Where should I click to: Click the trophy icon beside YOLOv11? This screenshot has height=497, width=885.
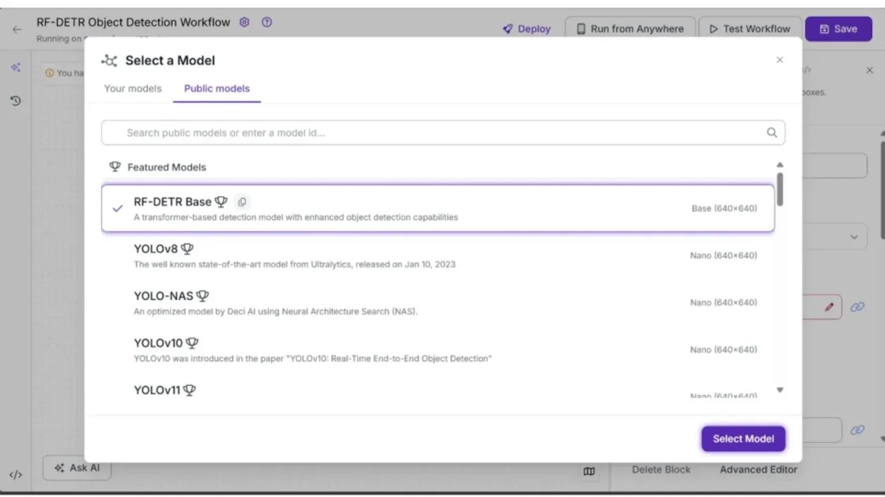pos(189,390)
